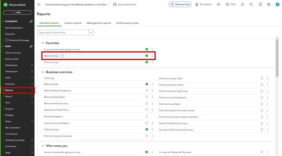
Task: Open the Audit Log report
Action: 49,78
